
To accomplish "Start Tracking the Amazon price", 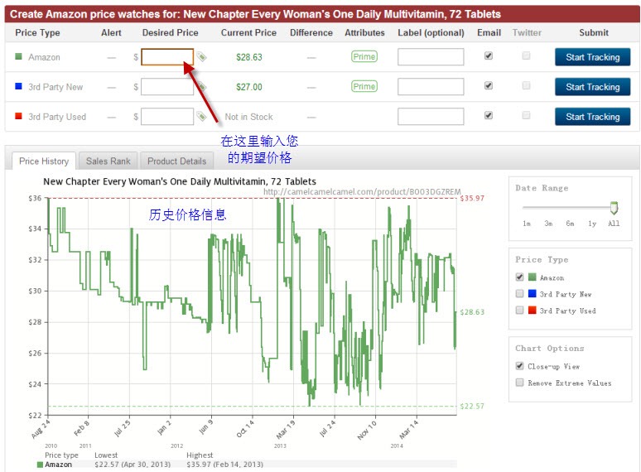I will [x=592, y=57].
